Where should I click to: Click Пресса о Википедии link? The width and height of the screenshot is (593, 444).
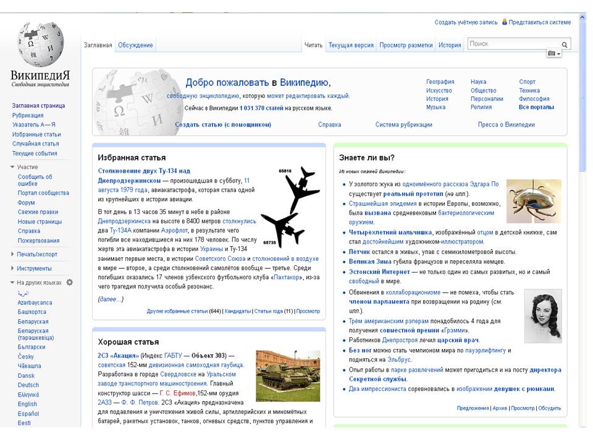click(506, 125)
